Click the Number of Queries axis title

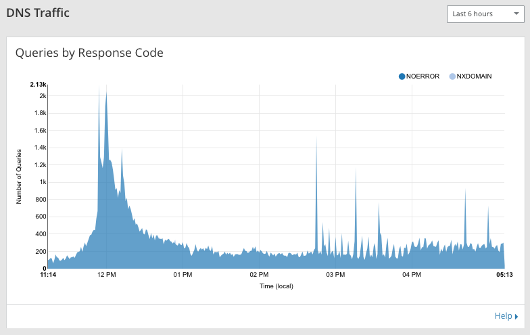coord(19,177)
